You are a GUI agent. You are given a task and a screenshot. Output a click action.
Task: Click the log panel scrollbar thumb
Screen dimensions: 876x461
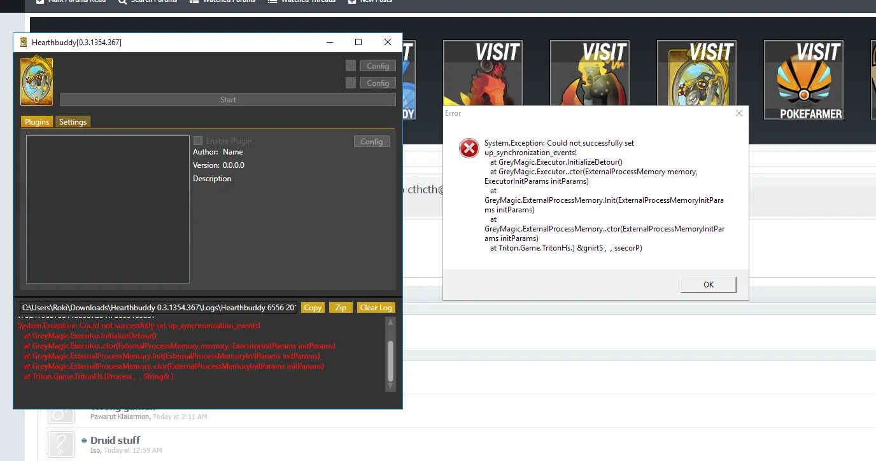point(390,360)
